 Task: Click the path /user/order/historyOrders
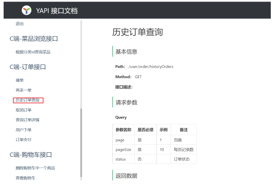151,67
